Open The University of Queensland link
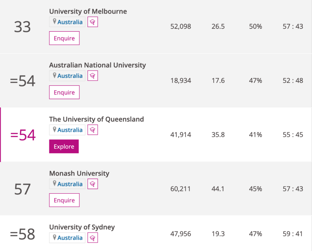 [x=96, y=119]
